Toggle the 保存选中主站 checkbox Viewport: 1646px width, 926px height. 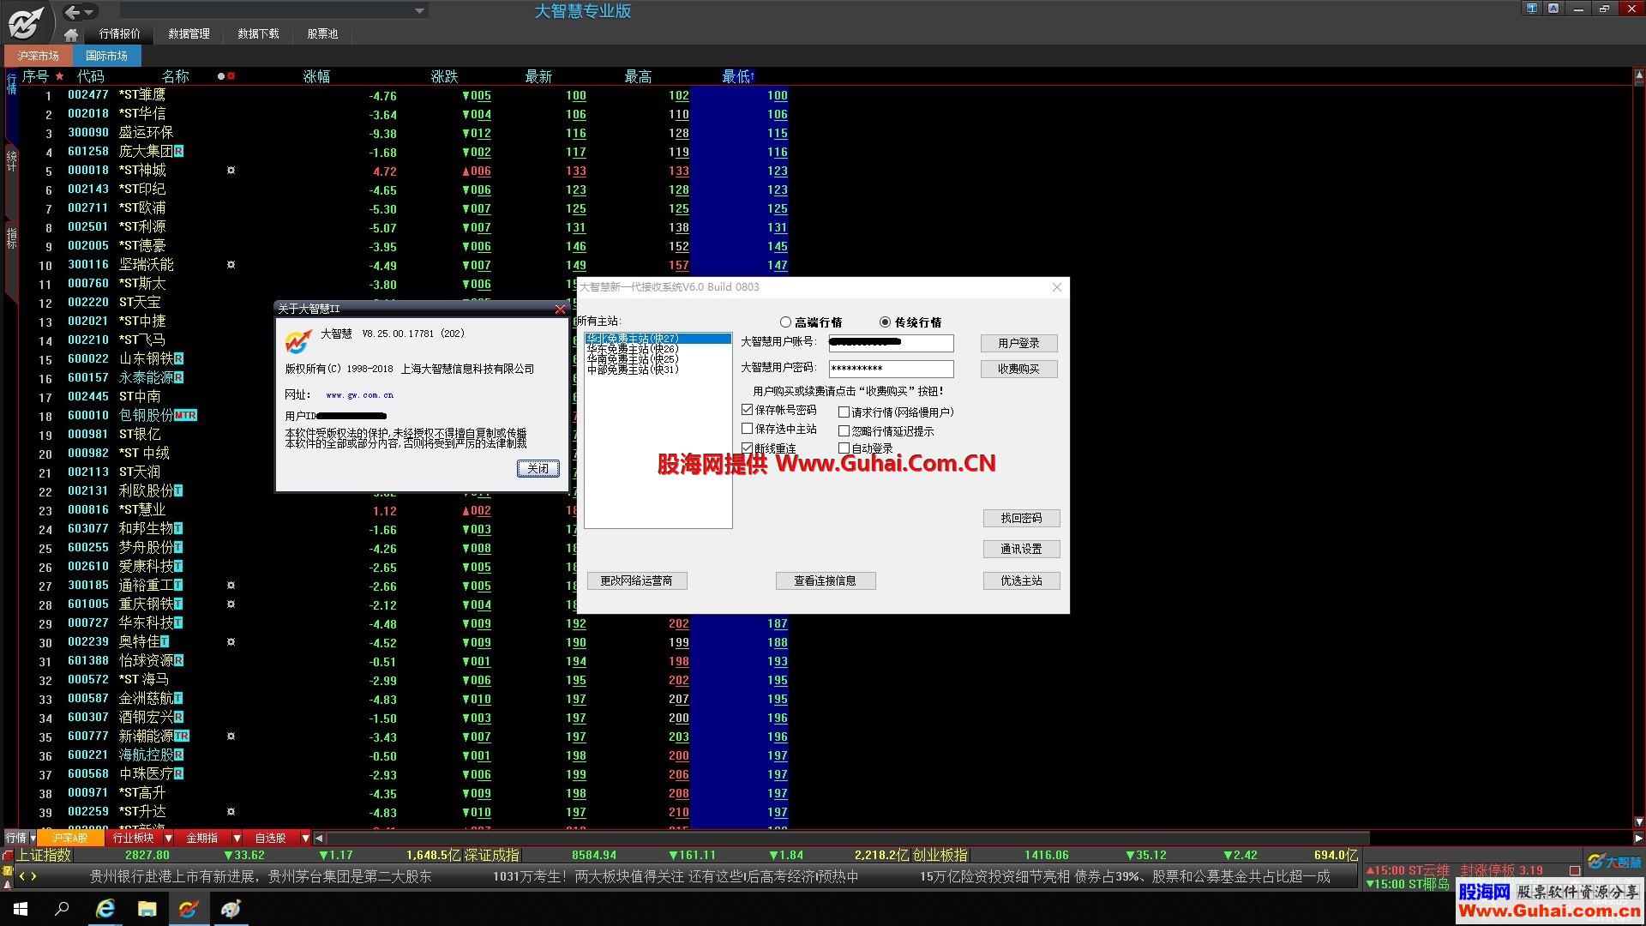pos(747,429)
